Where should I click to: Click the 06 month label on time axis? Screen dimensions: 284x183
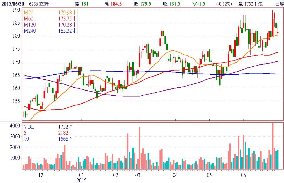pyautogui.click(x=244, y=175)
